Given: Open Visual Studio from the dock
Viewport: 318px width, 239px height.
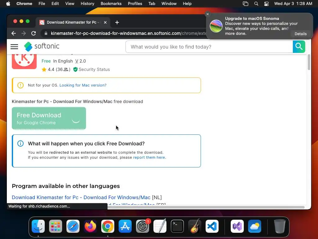Looking at the screenshot, I should [237, 226].
